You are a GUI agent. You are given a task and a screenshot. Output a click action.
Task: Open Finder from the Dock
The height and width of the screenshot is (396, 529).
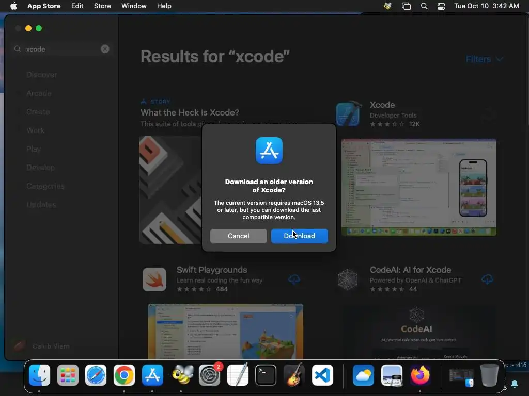(x=39, y=375)
